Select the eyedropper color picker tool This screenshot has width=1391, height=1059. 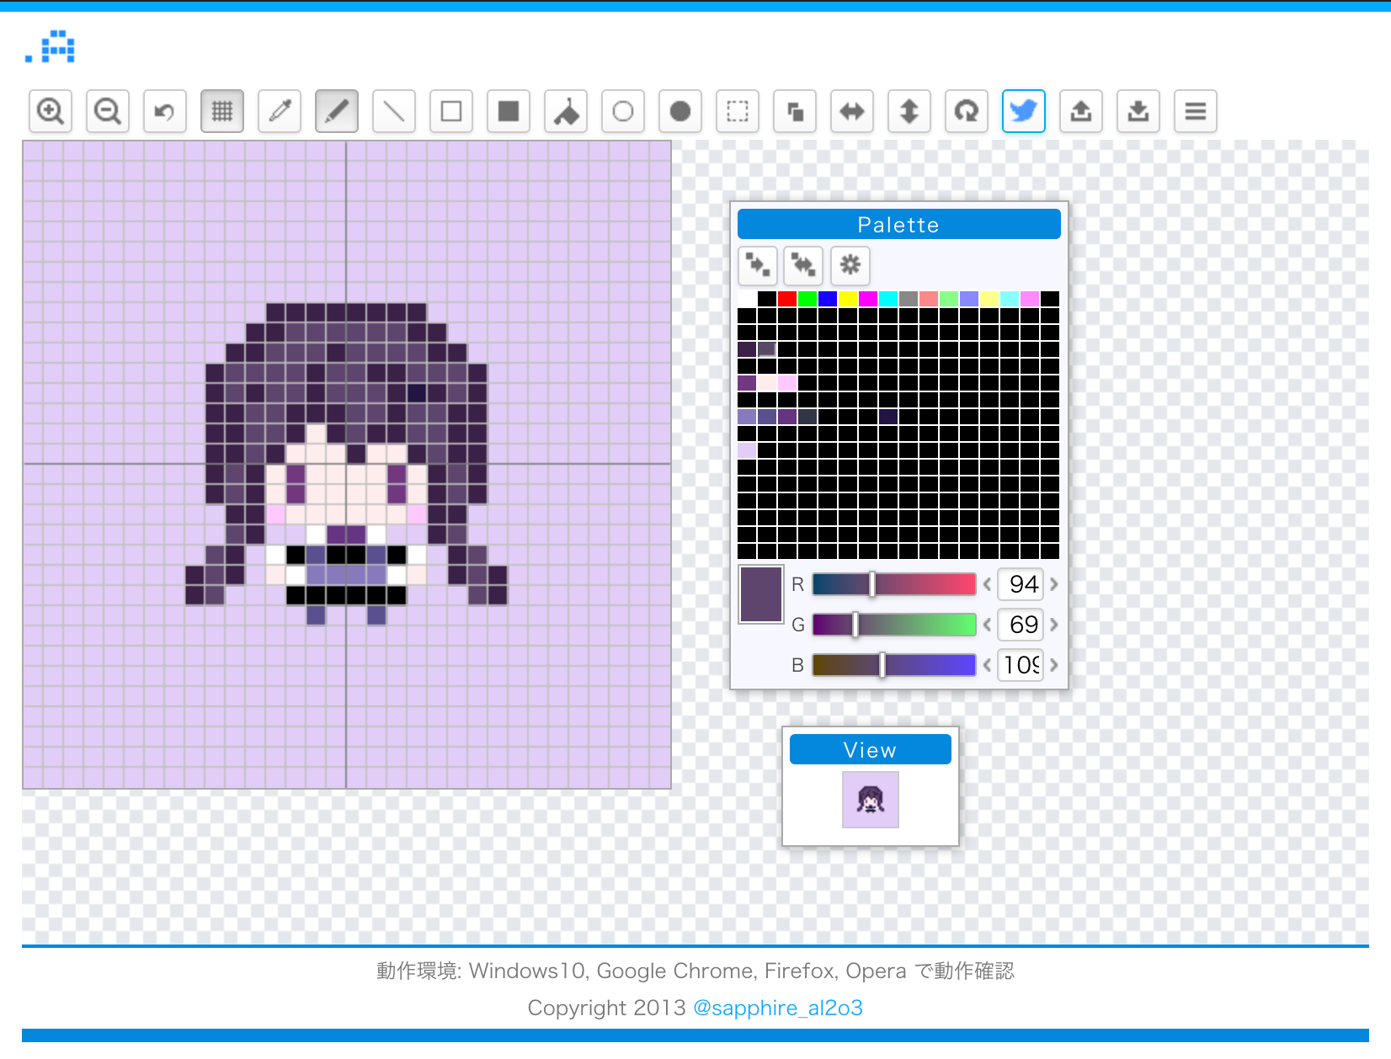pos(280,111)
